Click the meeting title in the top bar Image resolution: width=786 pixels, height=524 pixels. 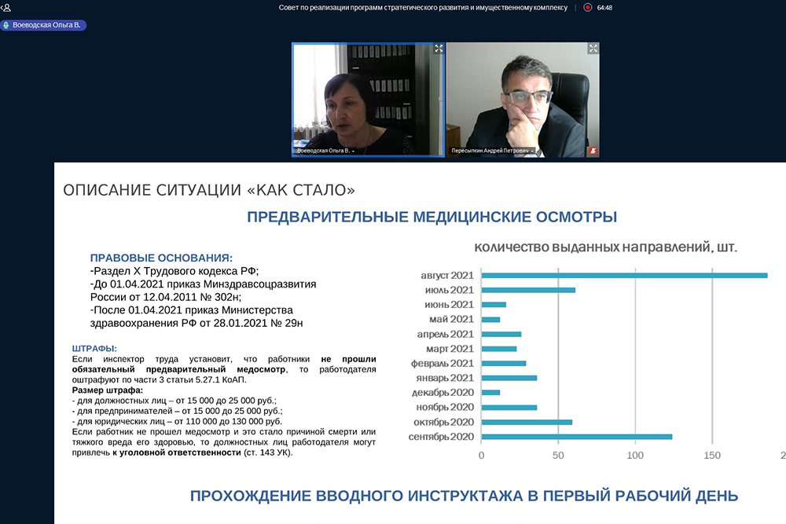(x=424, y=7)
